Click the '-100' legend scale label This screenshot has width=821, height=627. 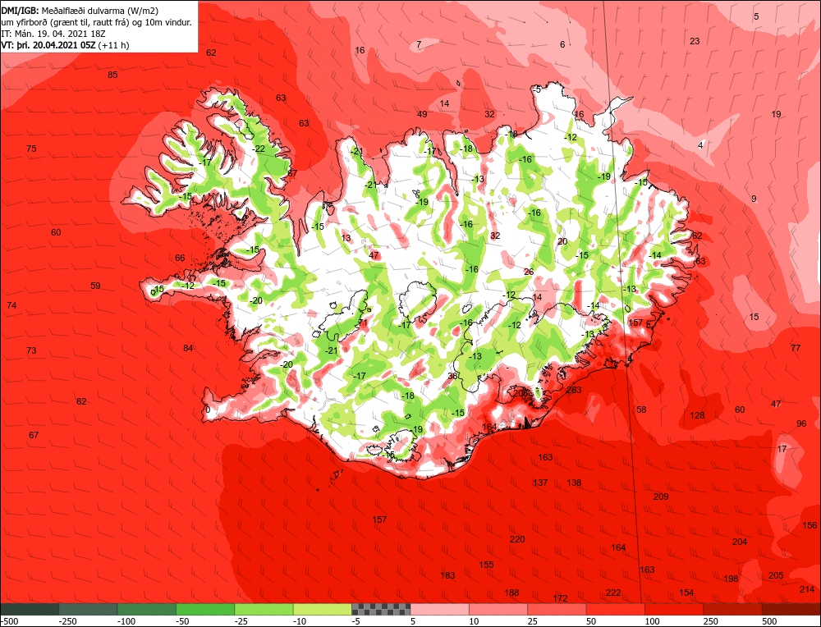click(126, 621)
